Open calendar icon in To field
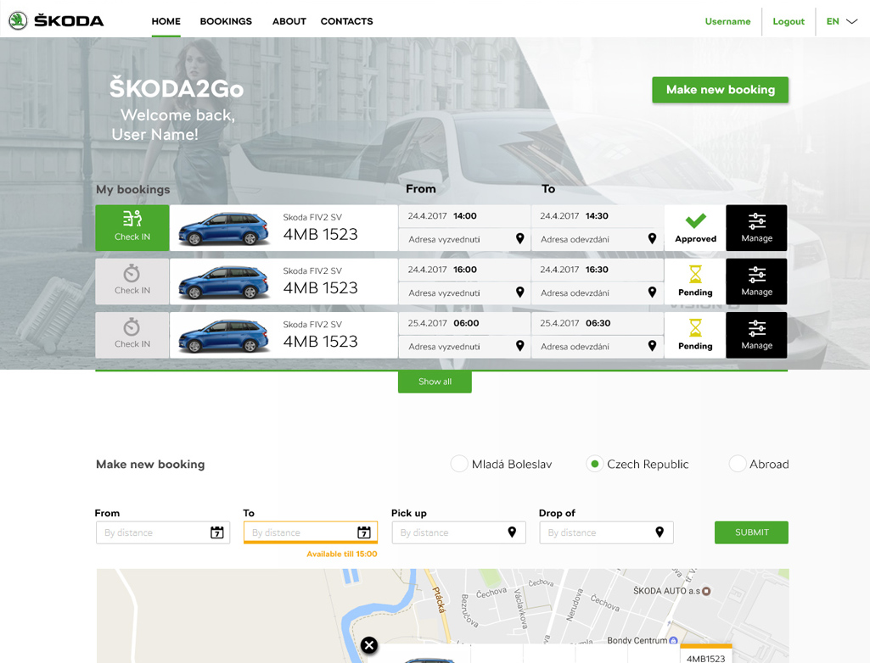 click(x=364, y=532)
